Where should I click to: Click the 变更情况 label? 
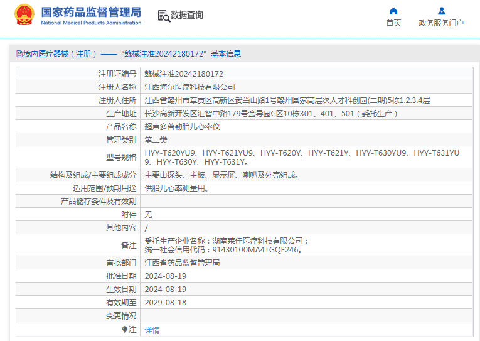121,316
